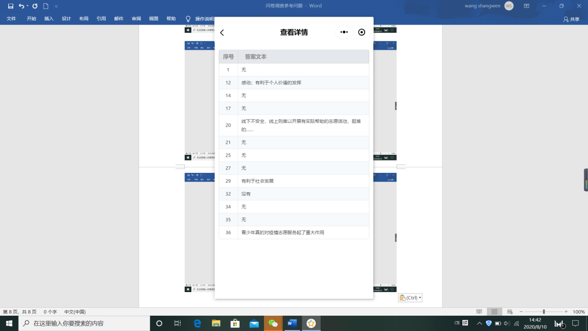
Task: Go back with the mini-program back arrow
Action: [x=222, y=32]
